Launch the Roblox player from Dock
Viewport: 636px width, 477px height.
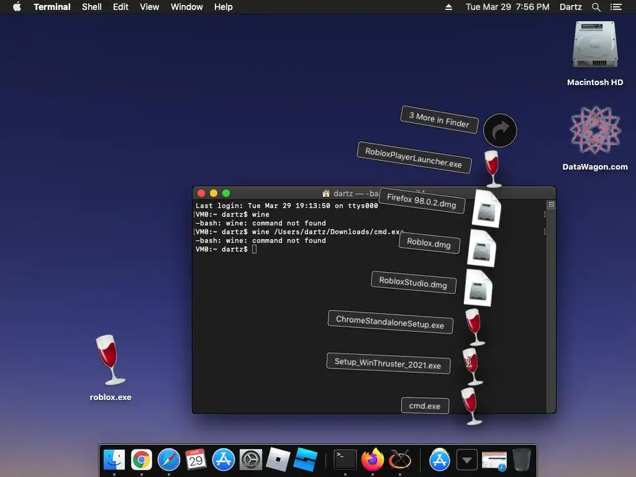278,460
